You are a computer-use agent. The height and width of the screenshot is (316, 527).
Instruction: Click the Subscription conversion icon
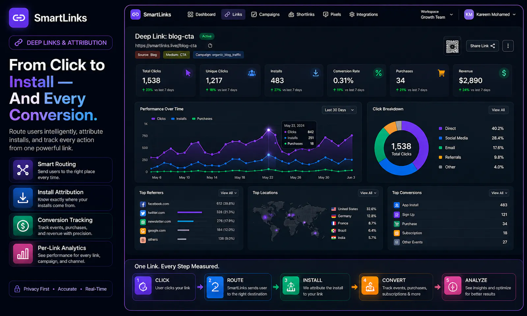[x=397, y=233]
